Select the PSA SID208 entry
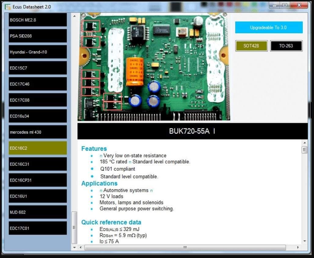Image resolution: width=314 pixels, height=258 pixels. pyautogui.click(x=38, y=36)
